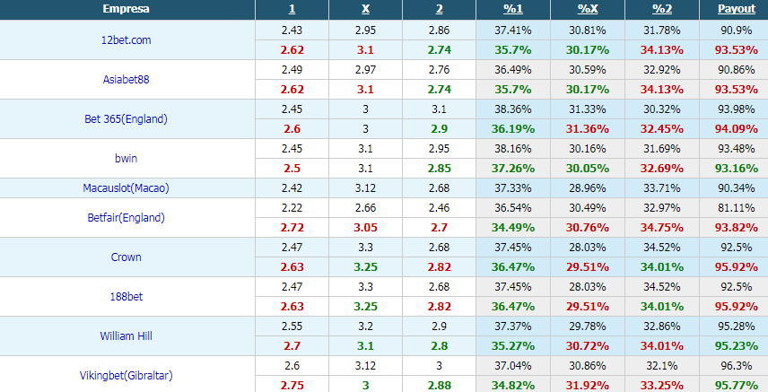Select the red 2.6 odds for Bet 365

coord(292,129)
